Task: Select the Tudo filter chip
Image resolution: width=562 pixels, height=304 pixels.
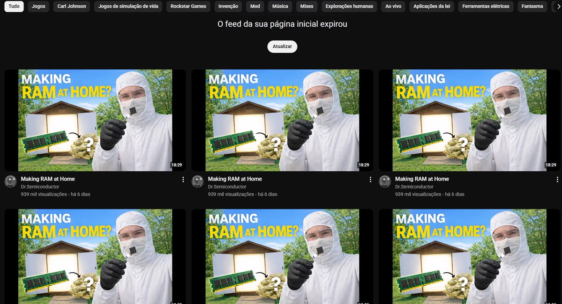Action: click(14, 7)
